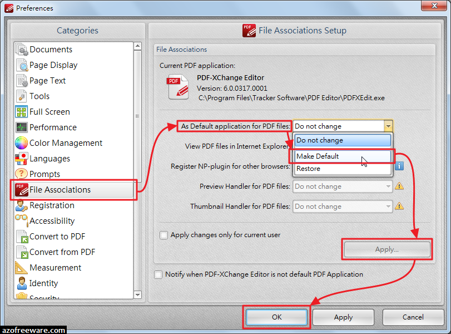The height and width of the screenshot is (334, 451).
Task: Click the Registration user key icon
Action: [x=22, y=205]
